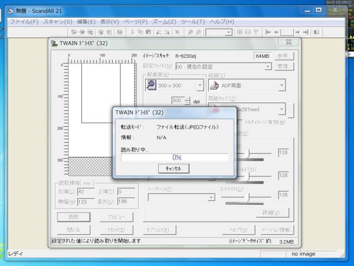Click the page number field in the toolbar
This screenshot has height=266, width=354.
click(287, 32)
